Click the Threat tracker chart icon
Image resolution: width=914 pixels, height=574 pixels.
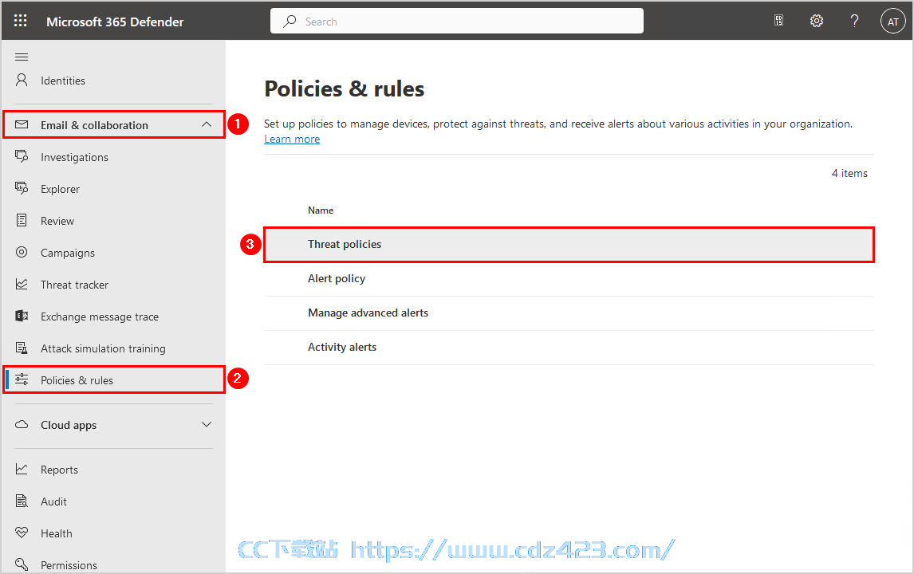point(22,284)
